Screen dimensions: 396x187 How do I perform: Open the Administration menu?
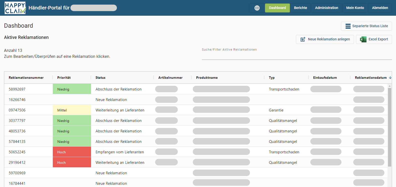tap(326, 8)
